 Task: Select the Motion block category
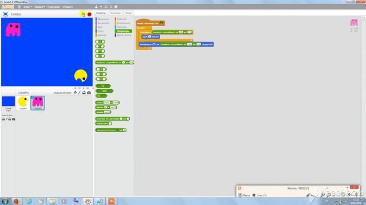102,19
